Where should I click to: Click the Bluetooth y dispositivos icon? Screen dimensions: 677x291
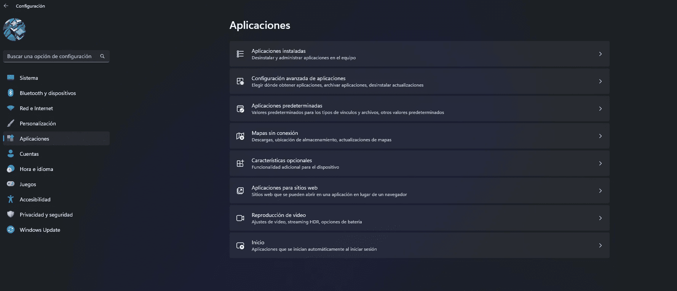coord(11,93)
